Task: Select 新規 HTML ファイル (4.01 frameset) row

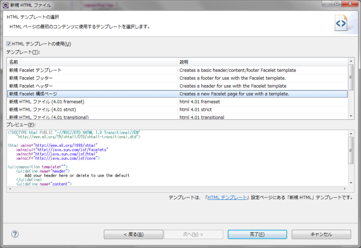Action: point(177,102)
